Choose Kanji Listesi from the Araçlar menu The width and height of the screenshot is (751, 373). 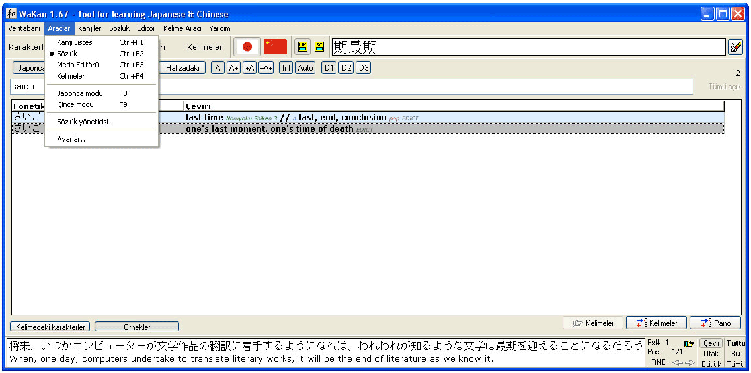pyautogui.click(x=102, y=42)
